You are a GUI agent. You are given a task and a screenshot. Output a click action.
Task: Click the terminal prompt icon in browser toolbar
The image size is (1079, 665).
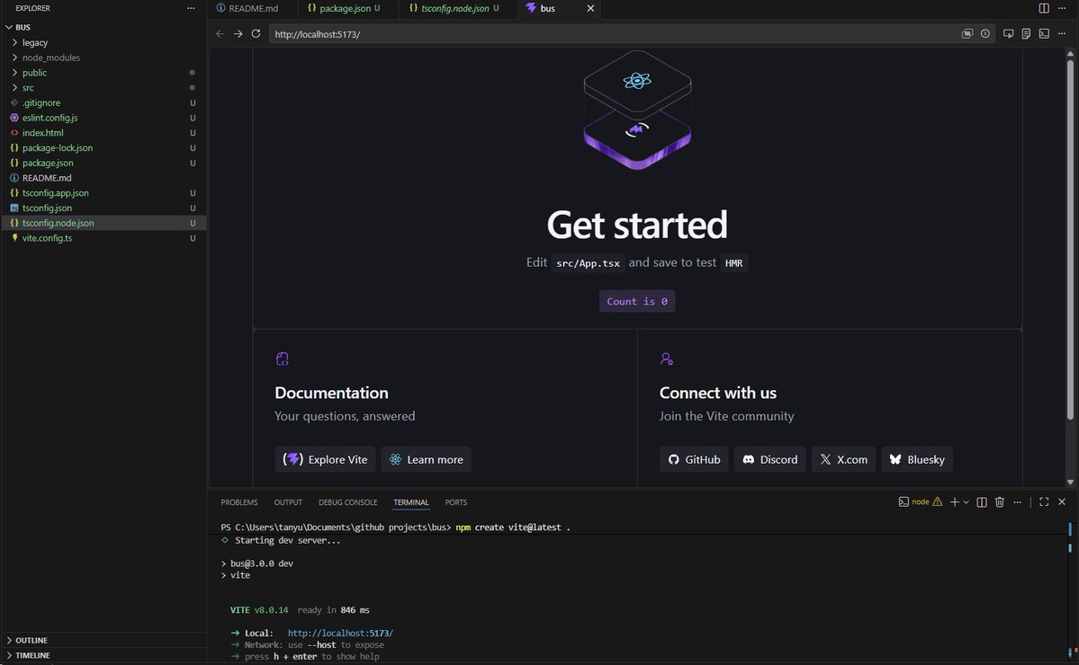pyautogui.click(x=1044, y=33)
